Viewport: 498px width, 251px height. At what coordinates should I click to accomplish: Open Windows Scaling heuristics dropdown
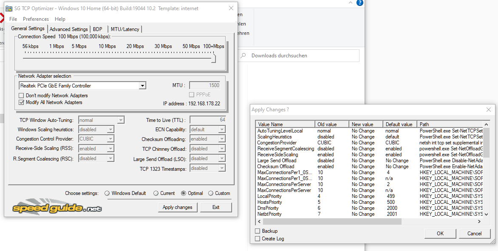[x=110, y=130]
